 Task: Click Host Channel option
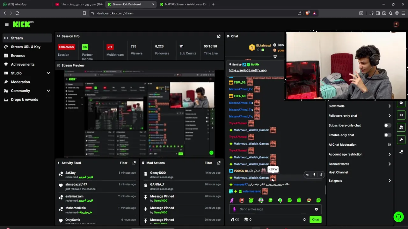click(338, 172)
